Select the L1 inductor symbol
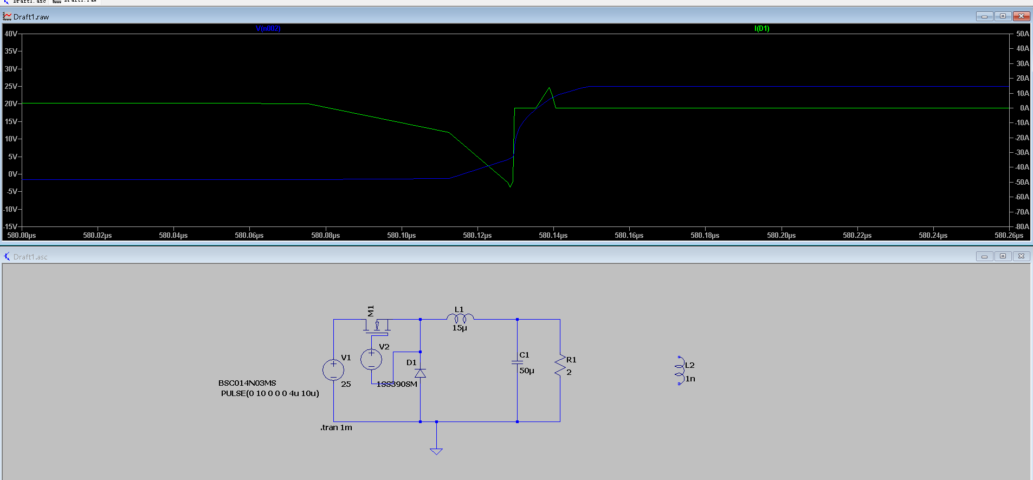Image resolution: width=1033 pixels, height=480 pixels. click(x=460, y=319)
